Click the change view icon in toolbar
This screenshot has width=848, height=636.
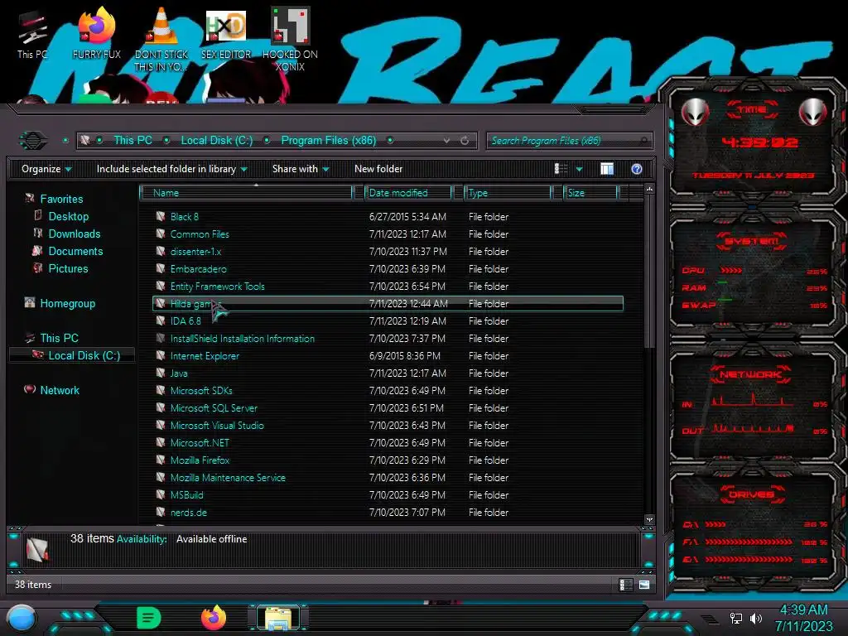[x=561, y=169]
